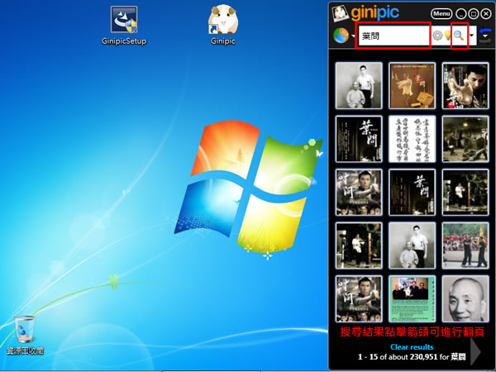Click the blue back/forward history arrows icon

485,36
